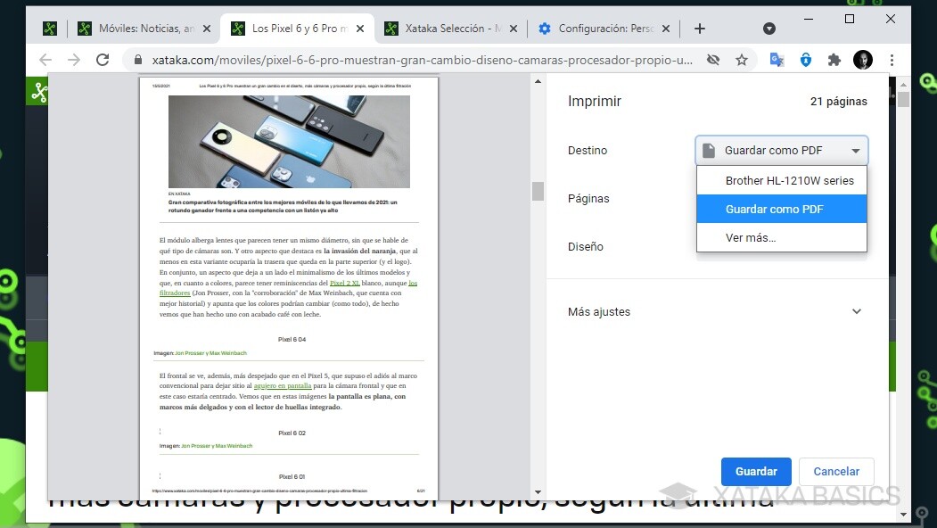Click the blue shield extension icon
Screen dimensions: 937x528
(805, 59)
